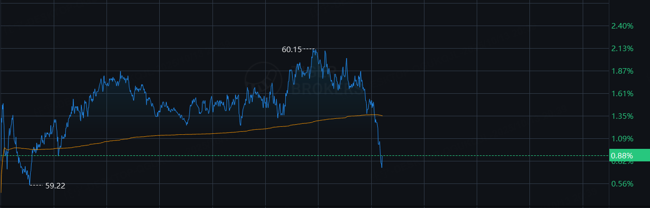
Task: Click the 2.13% axis label
Action: point(622,49)
